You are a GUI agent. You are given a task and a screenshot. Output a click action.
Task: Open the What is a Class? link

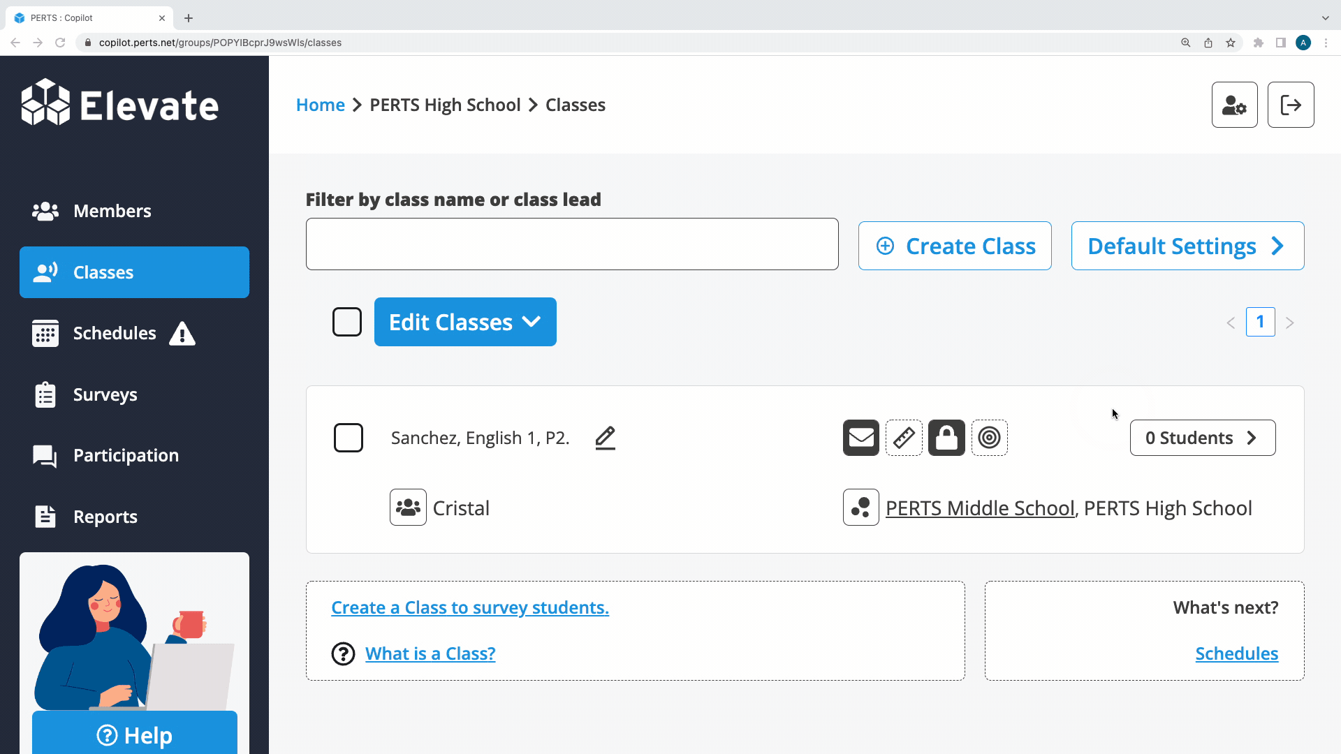[430, 653]
